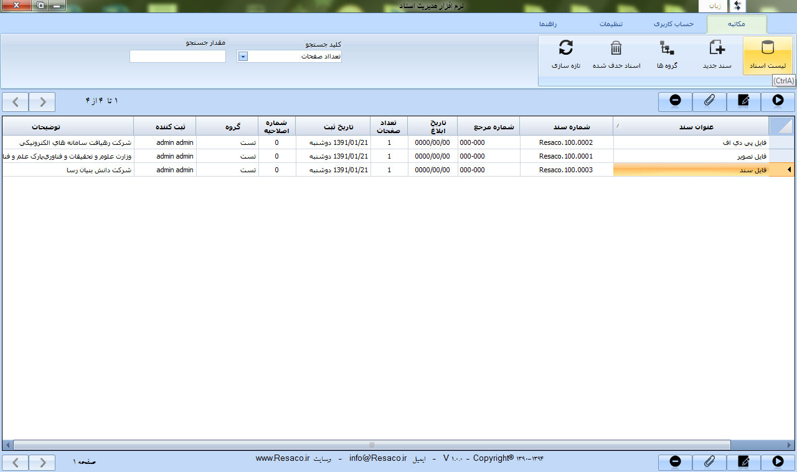Screen dimensions: 797x472
Task: Click the paperclip attachment icon above the table
Action: coord(709,101)
